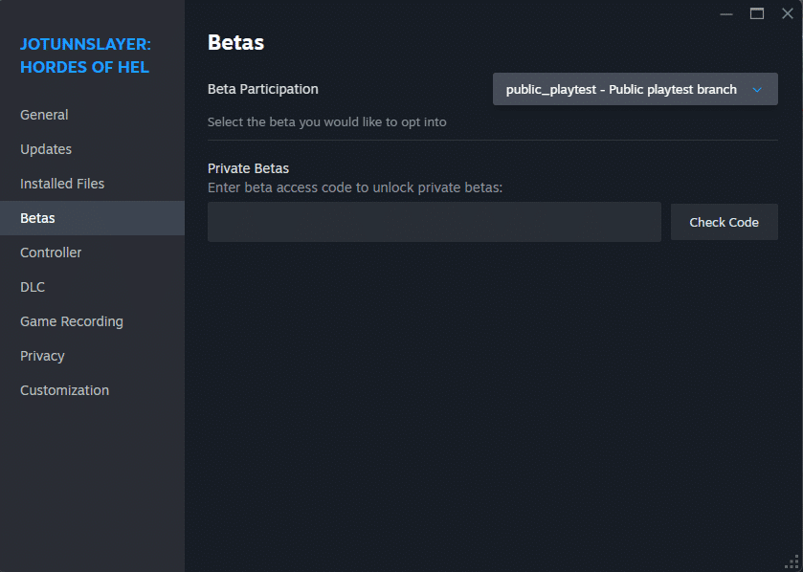The height and width of the screenshot is (572, 803).
Task: Maximize the properties window
Action: pyautogui.click(x=757, y=13)
